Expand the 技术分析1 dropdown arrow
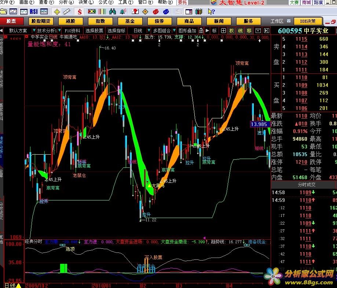 (x=59, y=30)
